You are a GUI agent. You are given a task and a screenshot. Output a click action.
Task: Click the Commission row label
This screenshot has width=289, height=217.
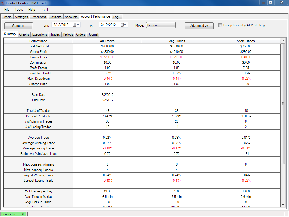(x=38, y=62)
